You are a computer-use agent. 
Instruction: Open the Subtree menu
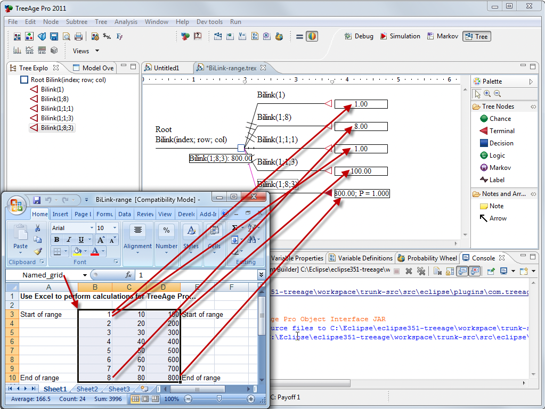click(77, 21)
